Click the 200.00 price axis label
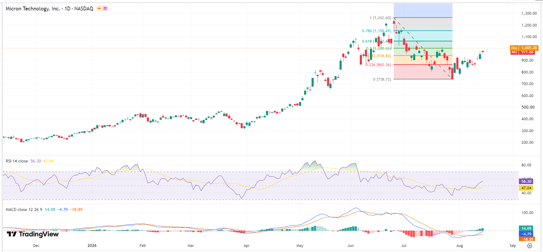Viewport: 543px width, 252px height. (x=527, y=143)
